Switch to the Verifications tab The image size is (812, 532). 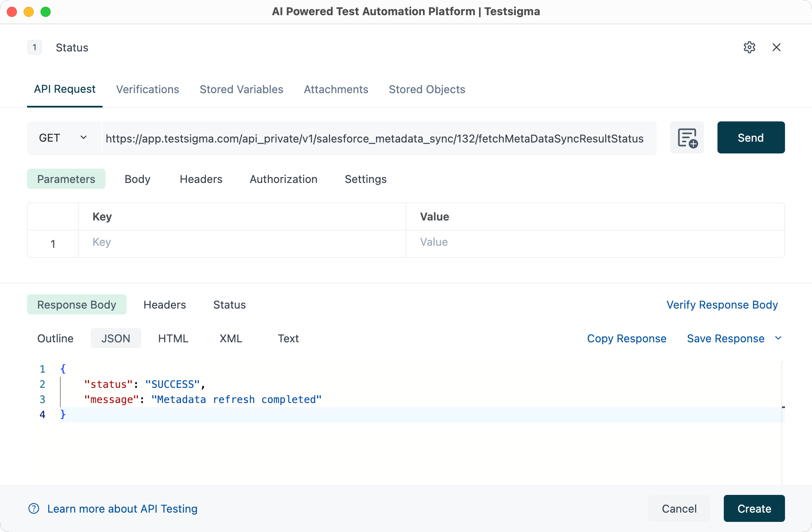[147, 89]
